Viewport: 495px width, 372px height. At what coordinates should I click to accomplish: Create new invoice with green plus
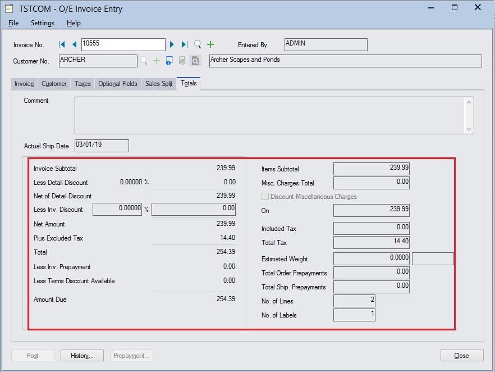coord(210,44)
